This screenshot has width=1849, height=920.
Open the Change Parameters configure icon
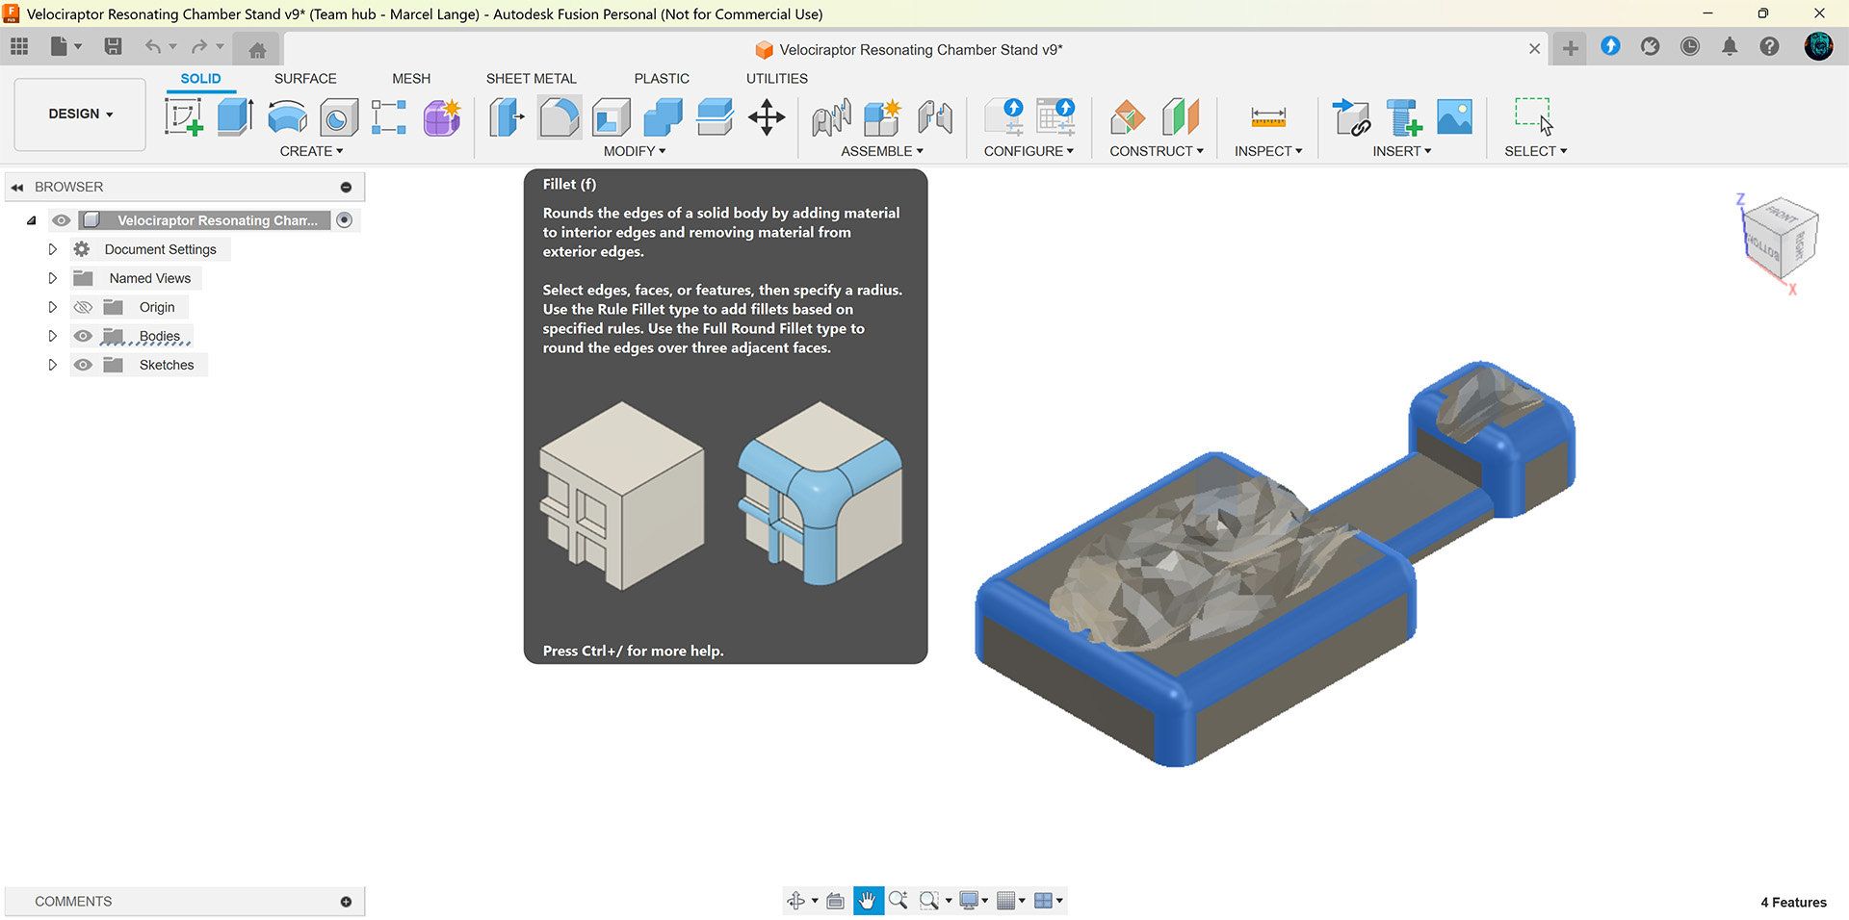pyautogui.click(x=1004, y=117)
